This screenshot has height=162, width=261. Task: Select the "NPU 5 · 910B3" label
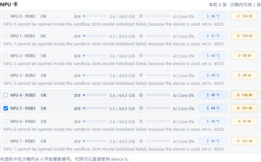pos(23,108)
